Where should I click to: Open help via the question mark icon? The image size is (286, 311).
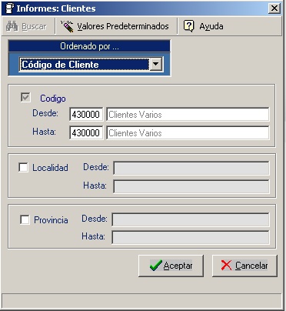pos(188,26)
